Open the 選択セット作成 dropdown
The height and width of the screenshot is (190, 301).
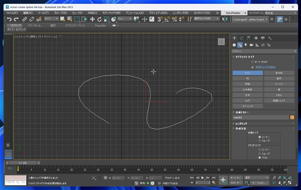point(206,18)
